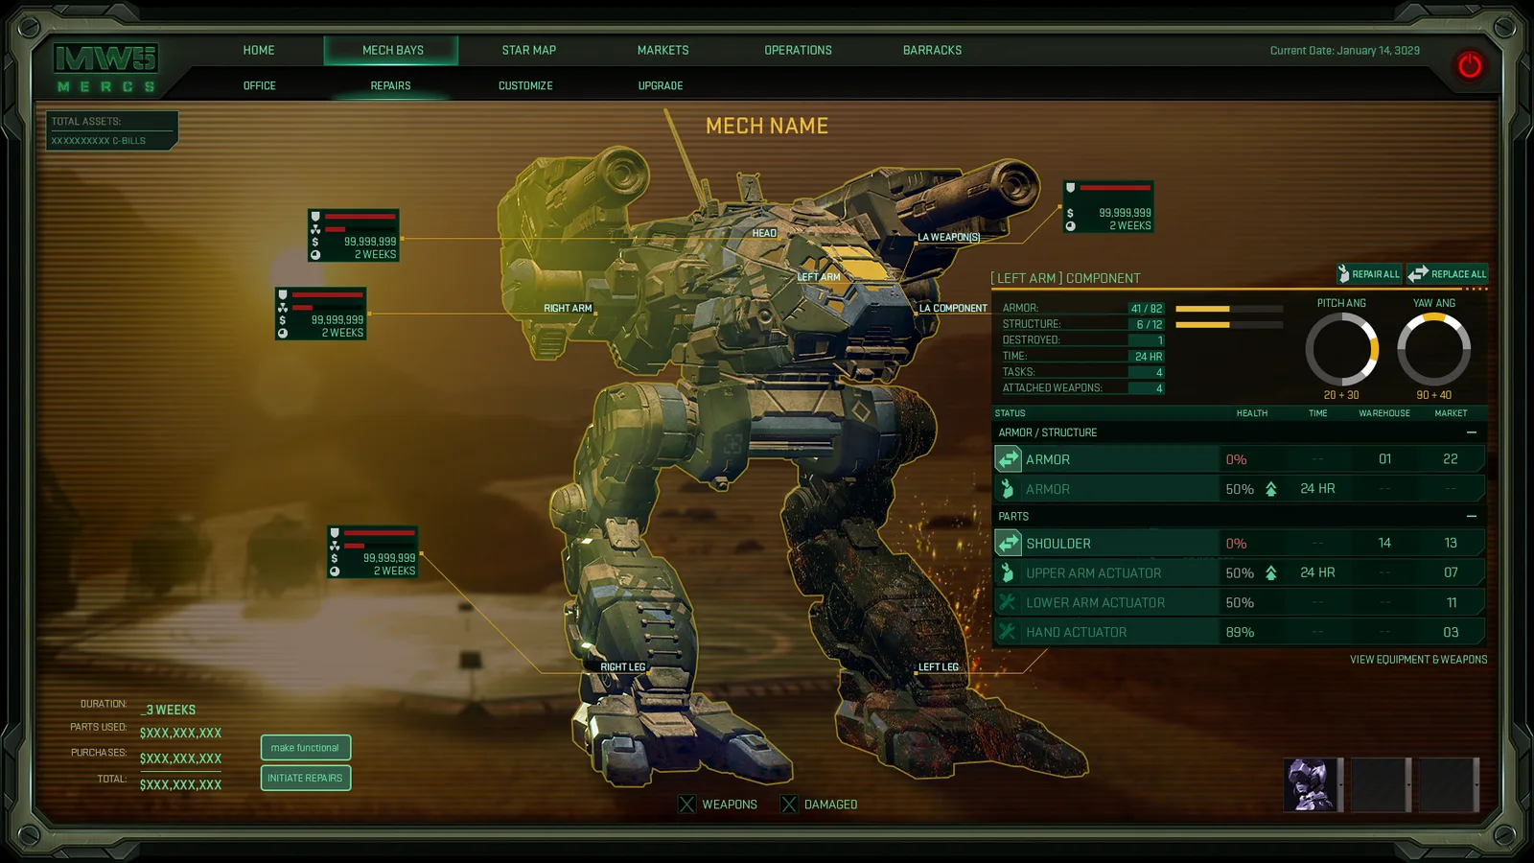This screenshot has width=1534, height=863.
Task: Click the structure 6/12 progress bar
Action: [1229, 325]
